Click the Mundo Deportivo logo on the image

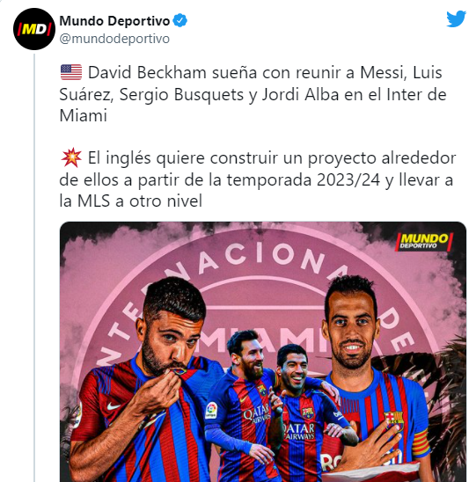(x=424, y=242)
